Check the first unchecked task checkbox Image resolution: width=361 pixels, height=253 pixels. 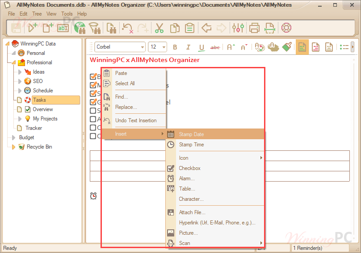[93, 111]
